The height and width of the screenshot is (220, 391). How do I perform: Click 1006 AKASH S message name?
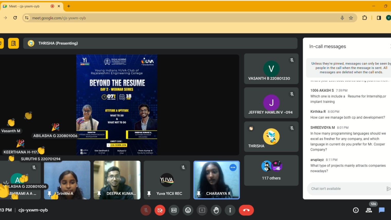click(322, 90)
